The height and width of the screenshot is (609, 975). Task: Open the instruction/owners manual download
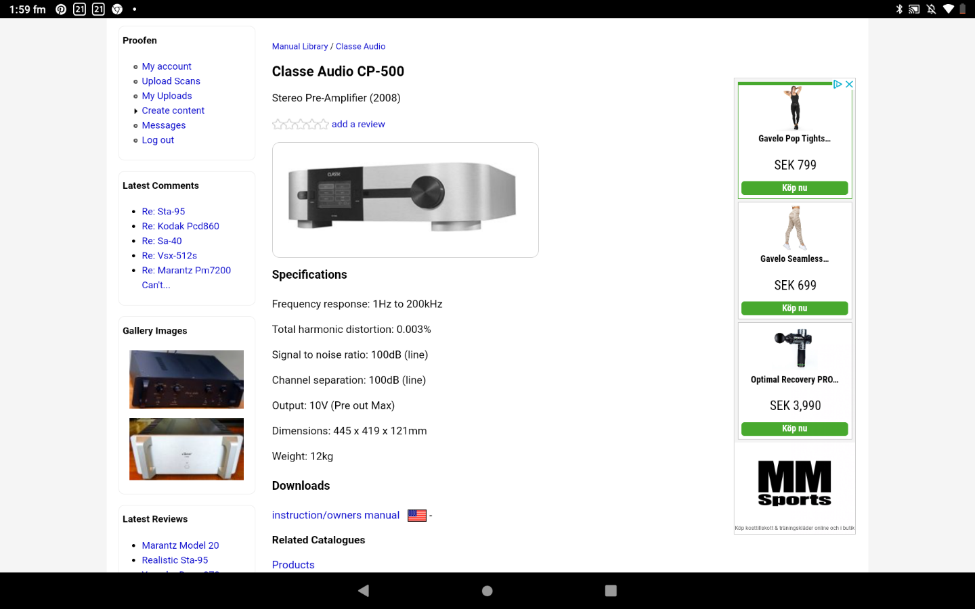pos(336,516)
